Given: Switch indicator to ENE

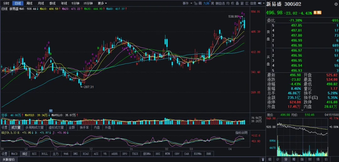Looking at the screenshot, I should point(209,154).
